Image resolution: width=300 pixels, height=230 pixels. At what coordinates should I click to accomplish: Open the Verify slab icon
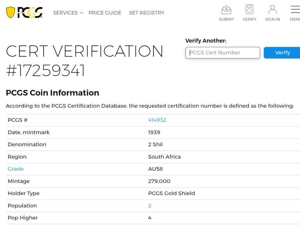249,9
